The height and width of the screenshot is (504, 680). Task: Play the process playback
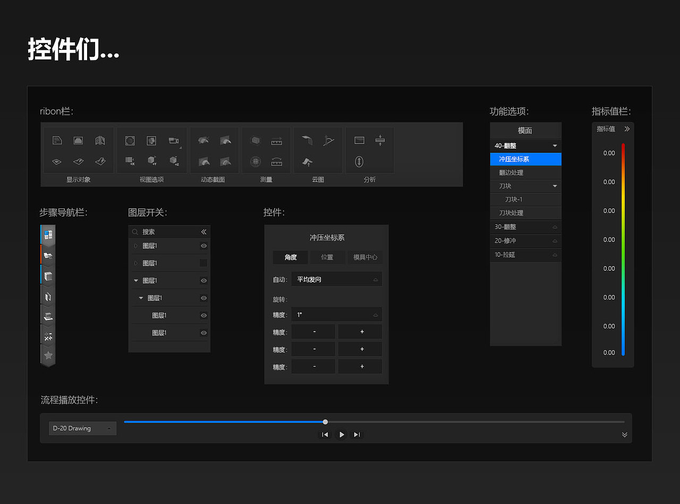341,435
